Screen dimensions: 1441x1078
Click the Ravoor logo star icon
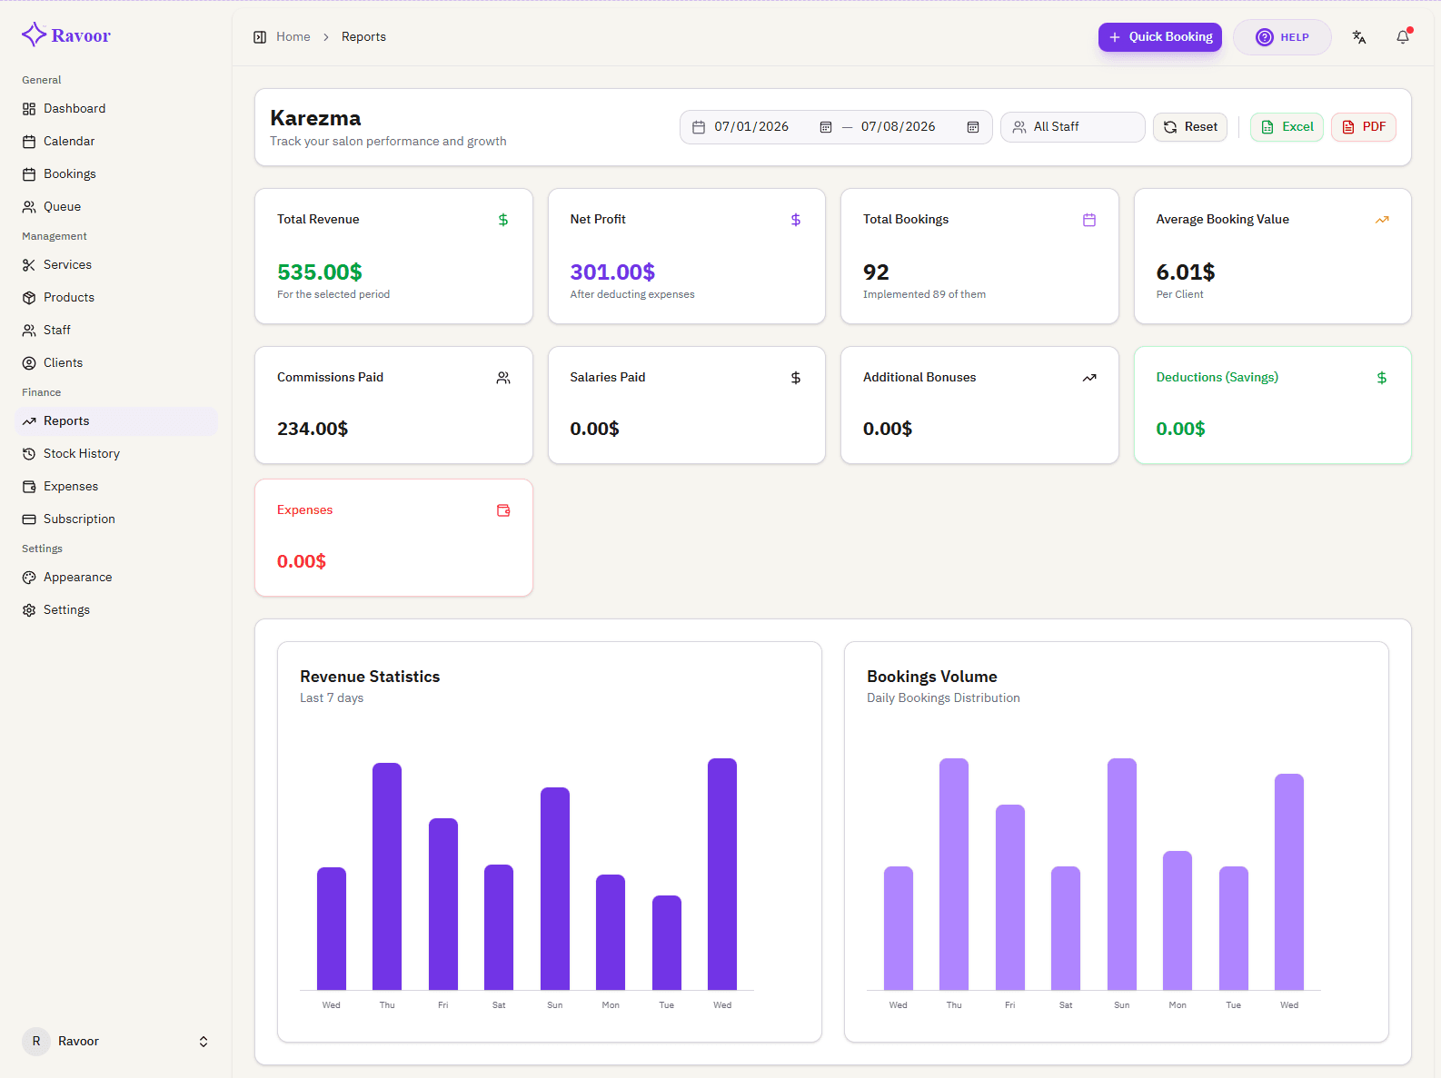pos(34,35)
